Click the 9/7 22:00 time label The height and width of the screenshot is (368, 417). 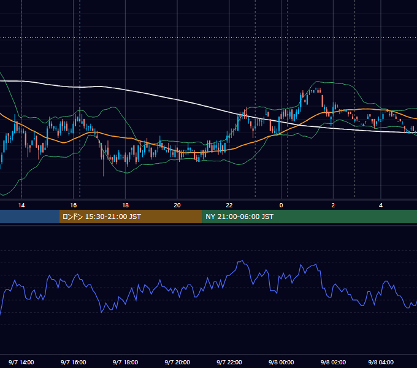[229, 362]
